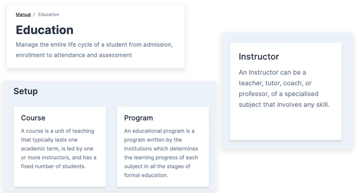Click the large Education page heading
356x193 pixels.
(44, 30)
